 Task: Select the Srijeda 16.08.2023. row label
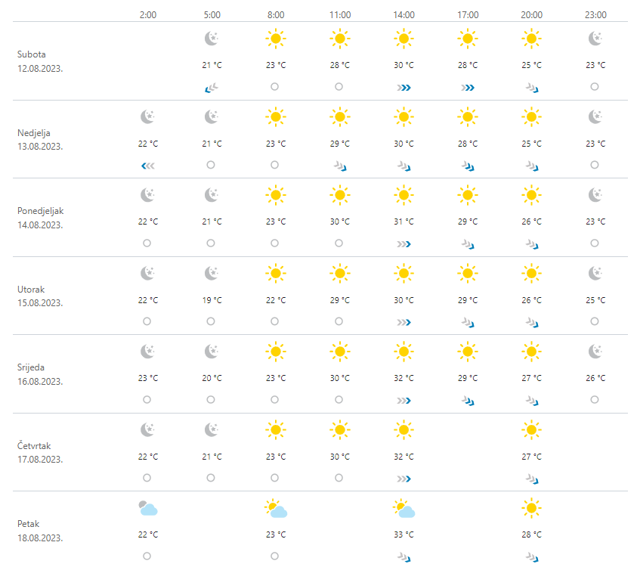click(40, 374)
